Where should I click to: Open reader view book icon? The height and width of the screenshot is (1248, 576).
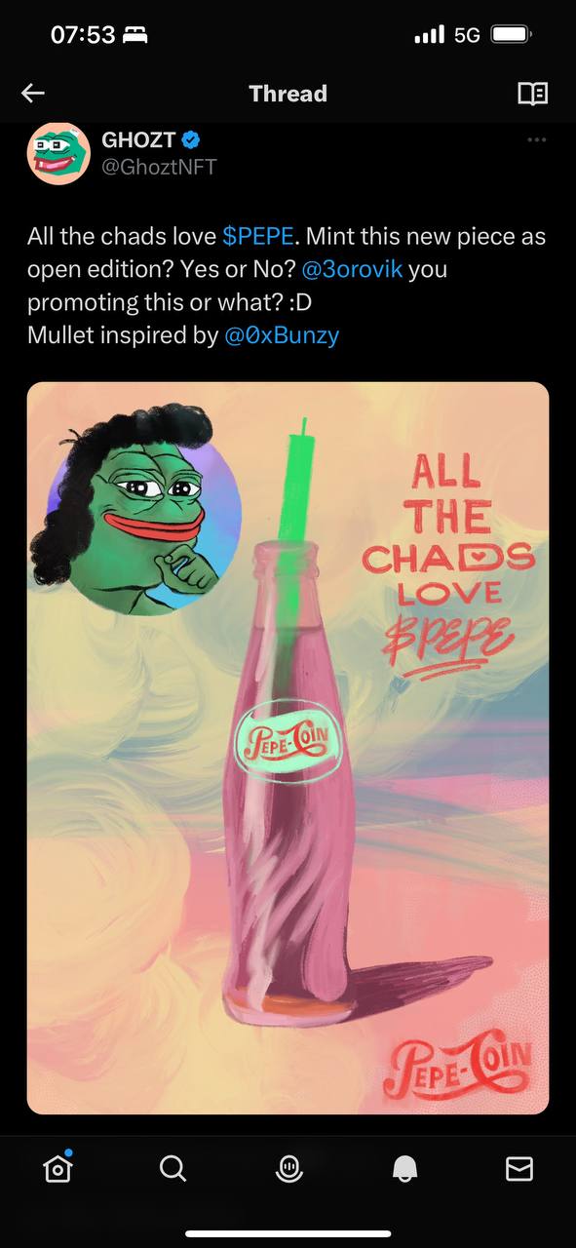pos(532,94)
